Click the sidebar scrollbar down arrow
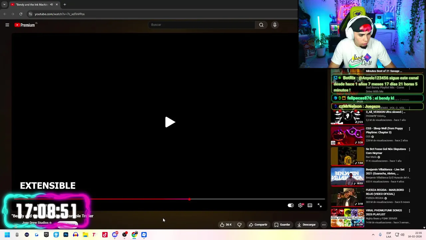426x240 pixels. tap(424, 227)
